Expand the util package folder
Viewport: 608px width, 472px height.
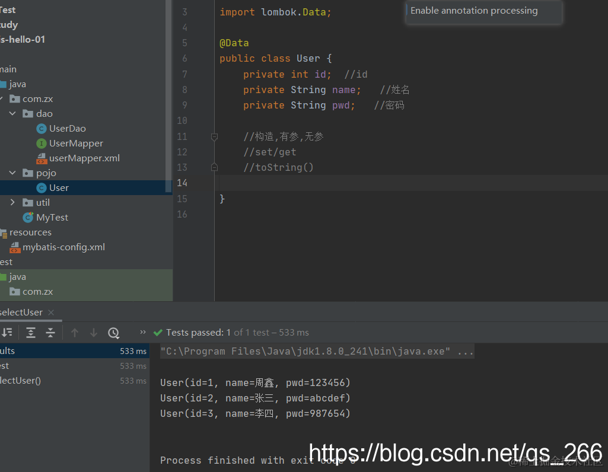[12, 202]
